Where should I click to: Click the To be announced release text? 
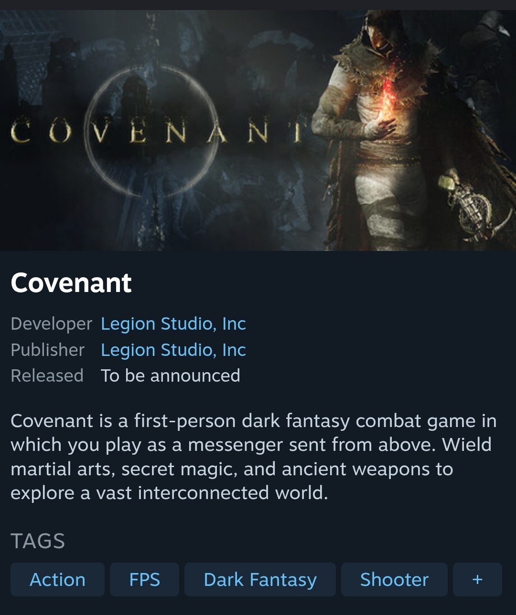(171, 376)
